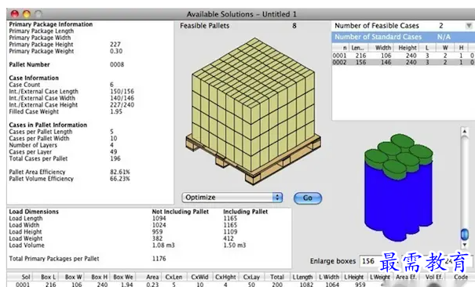Screen dimensions: 475x287
Task: Click the CxLay column header
Action: (x=251, y=277)
